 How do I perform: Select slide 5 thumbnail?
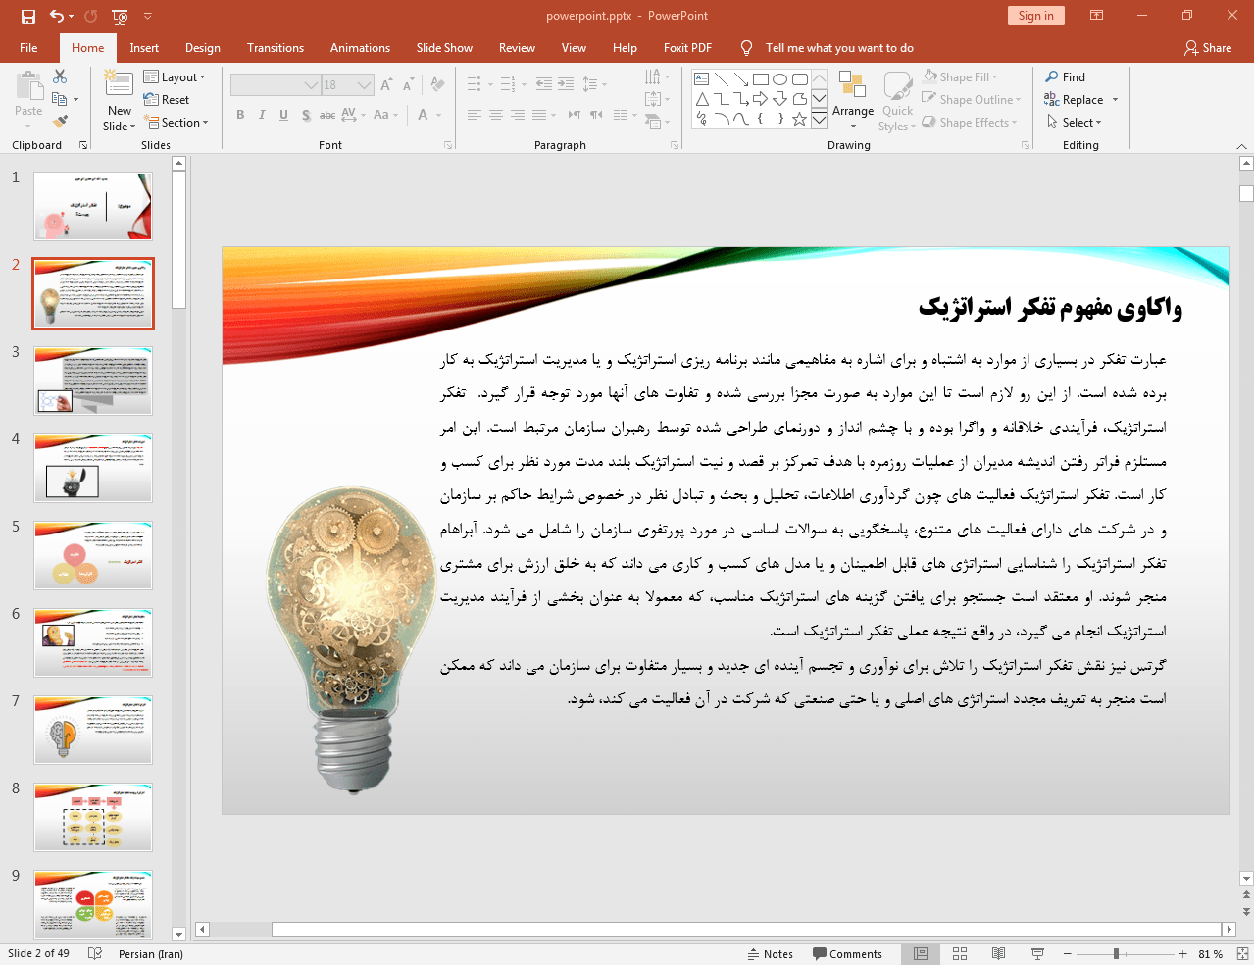93,555
